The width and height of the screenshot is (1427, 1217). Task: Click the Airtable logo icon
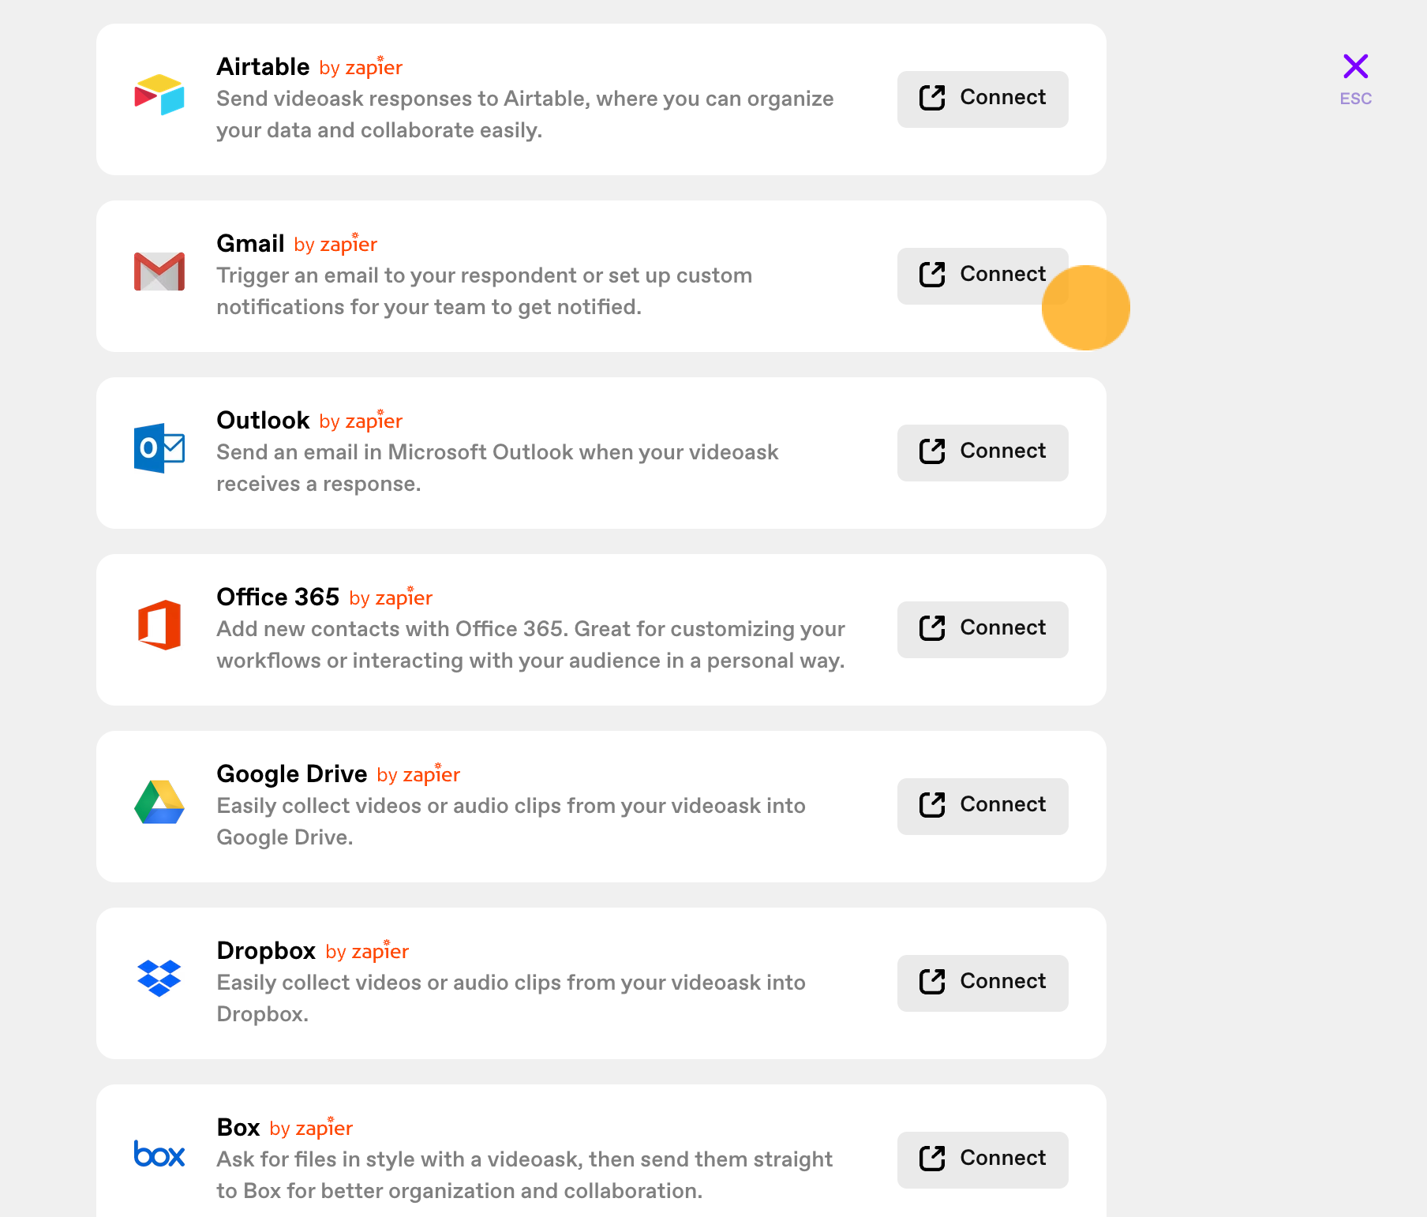click(159, 95)
